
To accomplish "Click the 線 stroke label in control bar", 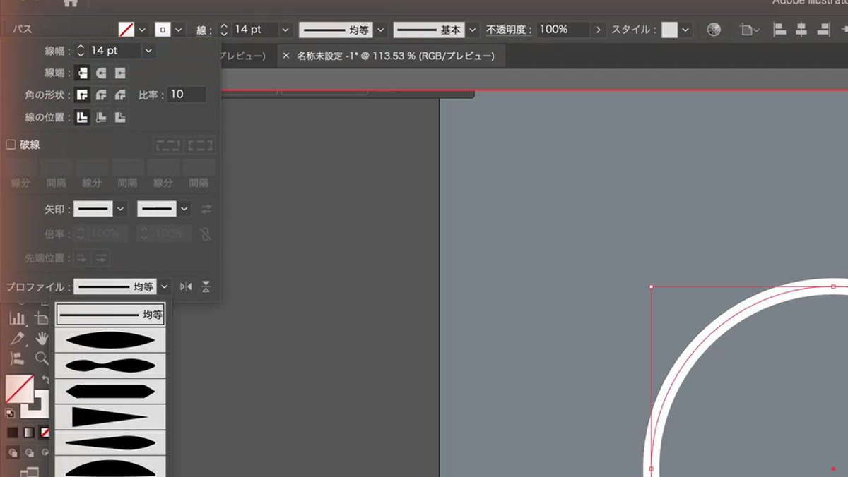I will 203,30.
